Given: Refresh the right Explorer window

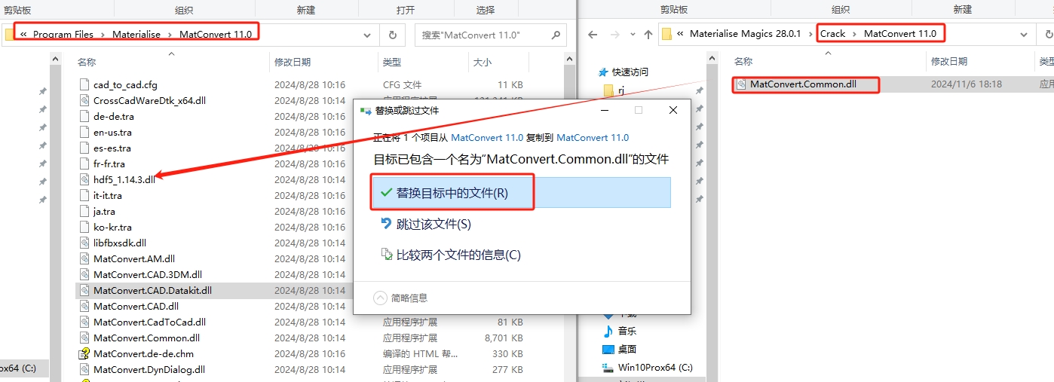Looking at the screenshot, I should click(1048, 35).
